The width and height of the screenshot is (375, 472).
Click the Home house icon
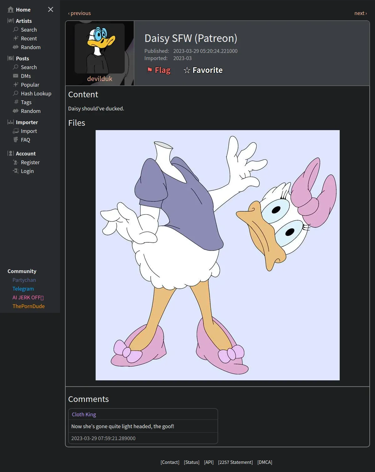[x=11, y=9]
